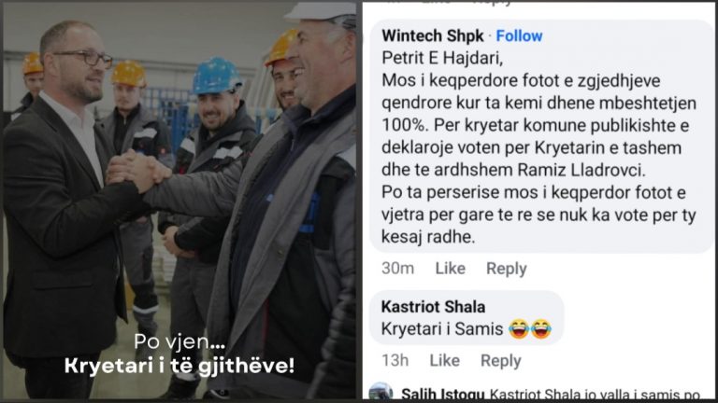Viewport: 718px width, 403px height.
Task: Open the handshake campaign photo
Action: pyautogui.click(x=179, y=201)
